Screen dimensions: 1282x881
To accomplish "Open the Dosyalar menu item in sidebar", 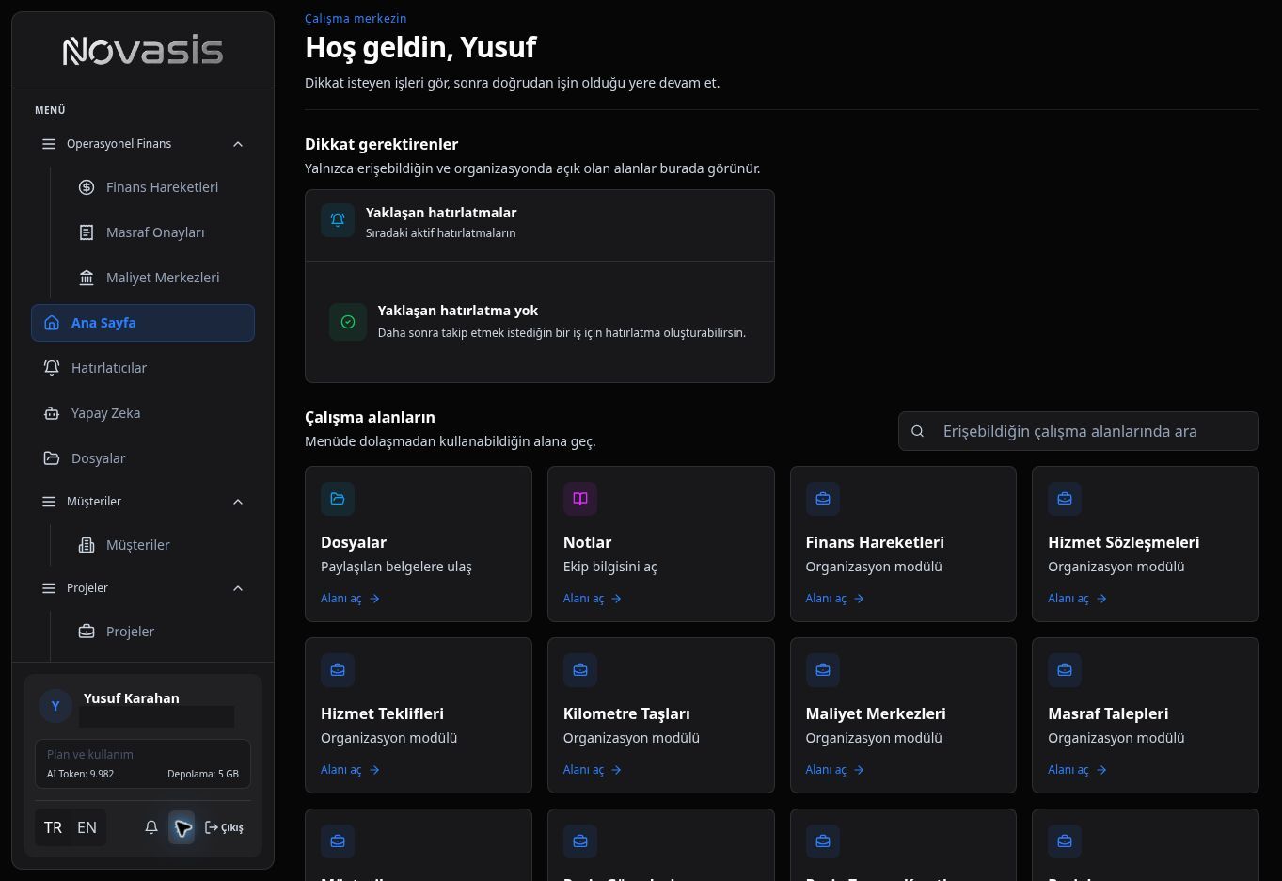I will point(143,458).
